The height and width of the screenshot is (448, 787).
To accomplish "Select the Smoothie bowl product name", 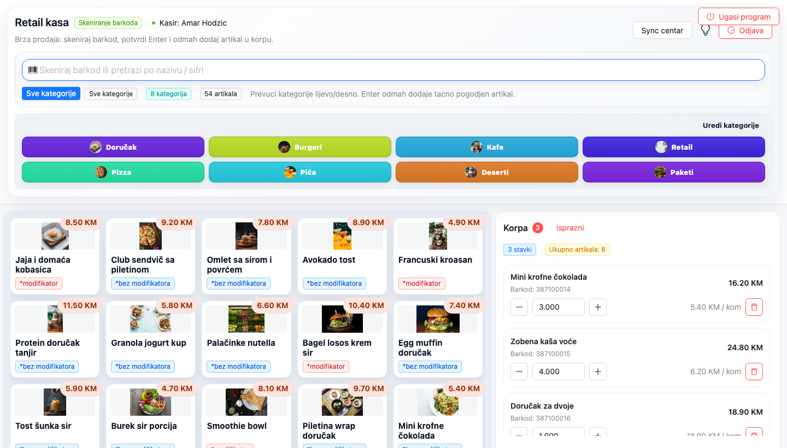I will point(237,426).
